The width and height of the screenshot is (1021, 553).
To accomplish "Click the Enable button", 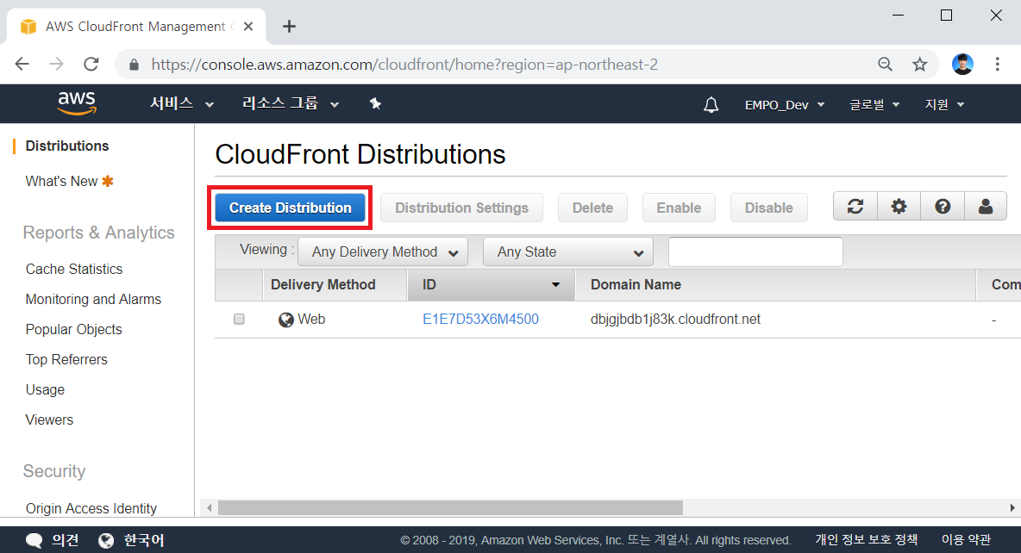I will pyautogui.click(x=679, y=208).
